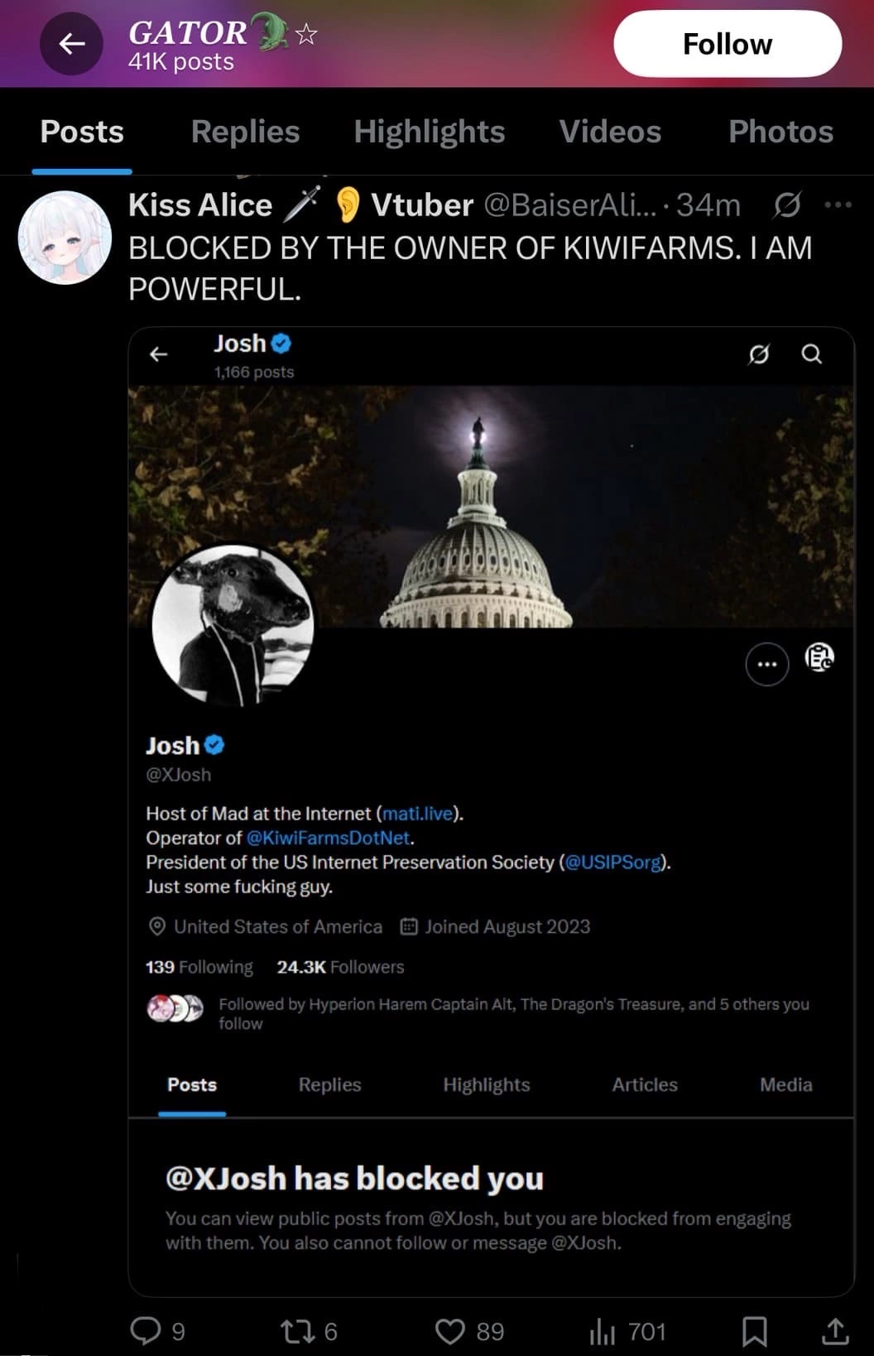The image size is (874, 1356).
Task: Open @BaiserAli handle profile link
Action: tap(569, 204)
